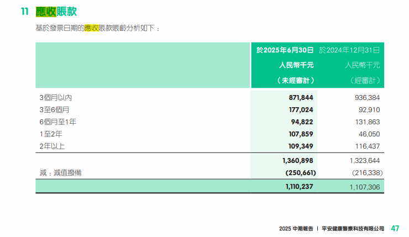
Task: Click the page number 47
Action: click(x=395, y=228)
